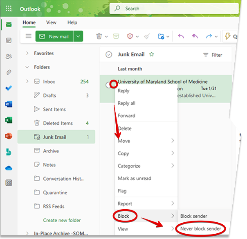Image resolution: width=247 pixels, height=239 pixels.
Task: Click the Reply all toolbar arrow icon
Action: tap(195, 36)
